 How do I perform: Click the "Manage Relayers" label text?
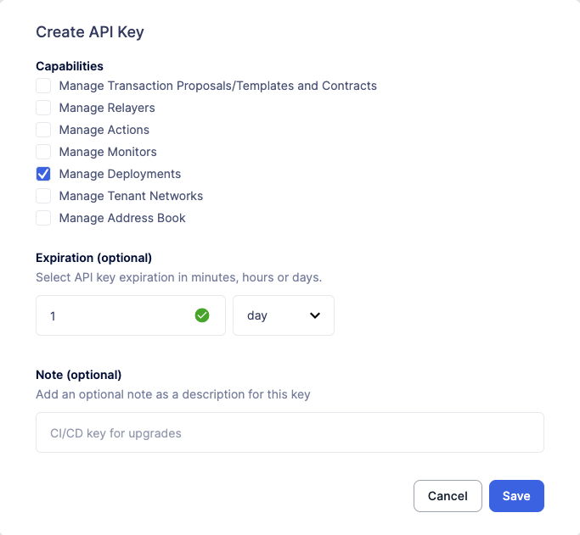click(x=107, y=108)
